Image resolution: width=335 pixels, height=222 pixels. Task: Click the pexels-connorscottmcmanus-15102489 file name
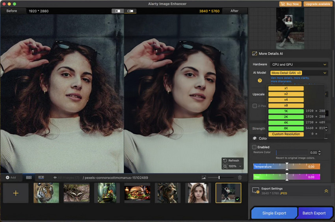116,178
